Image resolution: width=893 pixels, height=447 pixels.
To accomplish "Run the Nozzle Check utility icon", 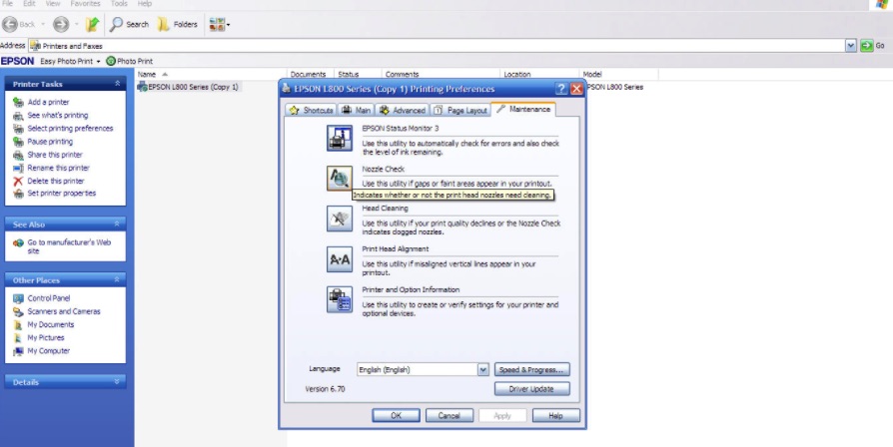I will coord(340,179).
